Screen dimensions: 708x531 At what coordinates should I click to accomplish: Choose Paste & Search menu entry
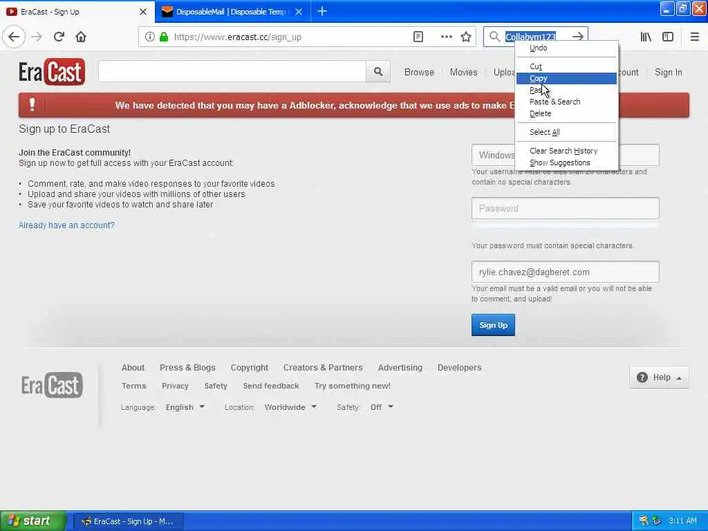(566, 102)
